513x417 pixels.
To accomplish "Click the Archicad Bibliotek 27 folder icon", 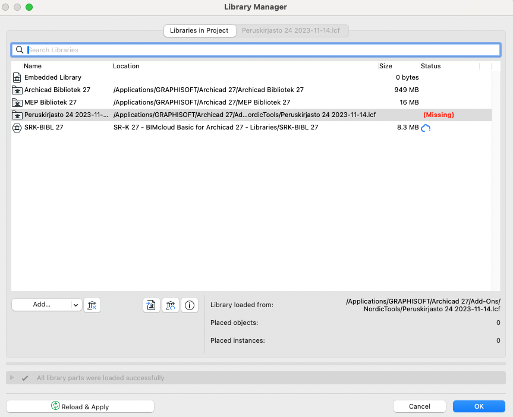I will tap(17, 90).
